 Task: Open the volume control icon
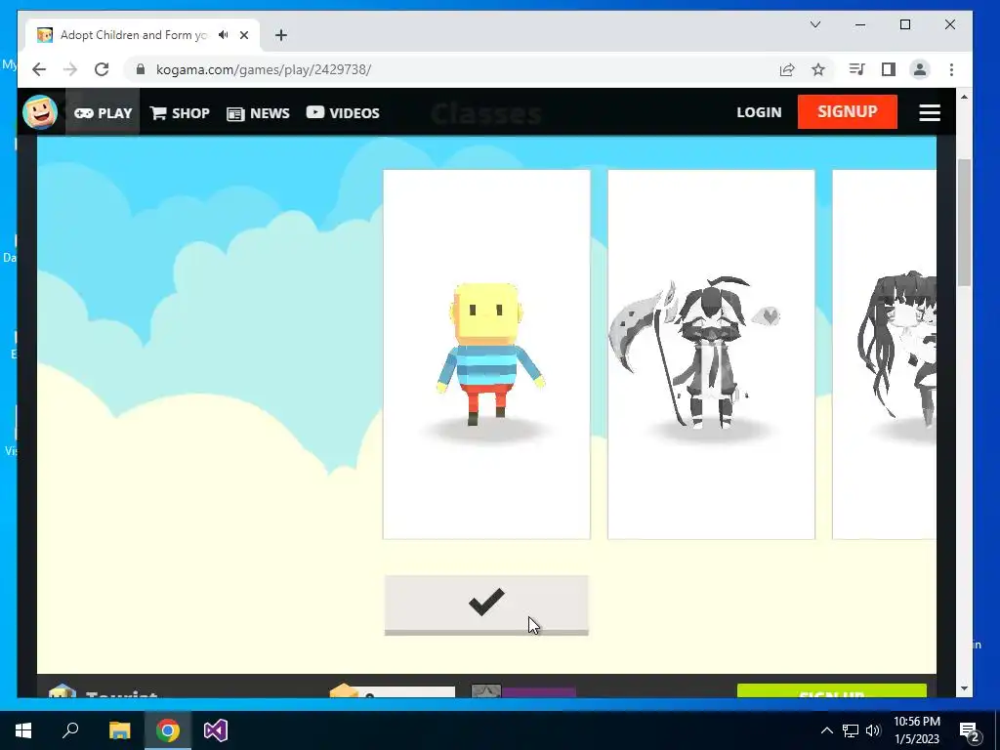873,730
